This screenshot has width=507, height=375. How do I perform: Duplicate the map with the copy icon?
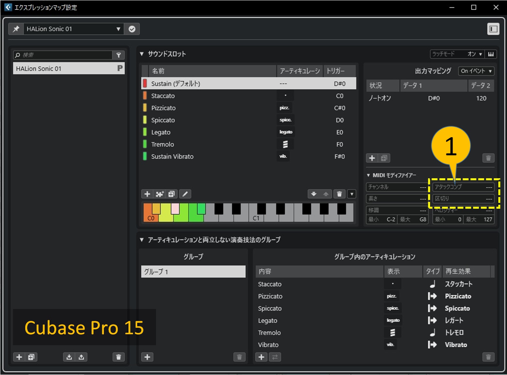click(31, 357)
